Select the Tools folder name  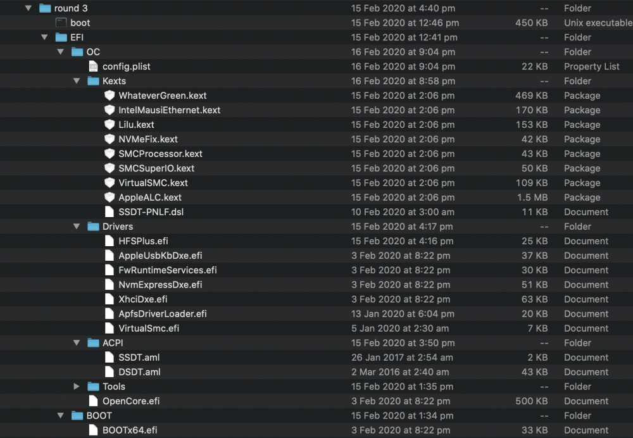tap(114, 386)
